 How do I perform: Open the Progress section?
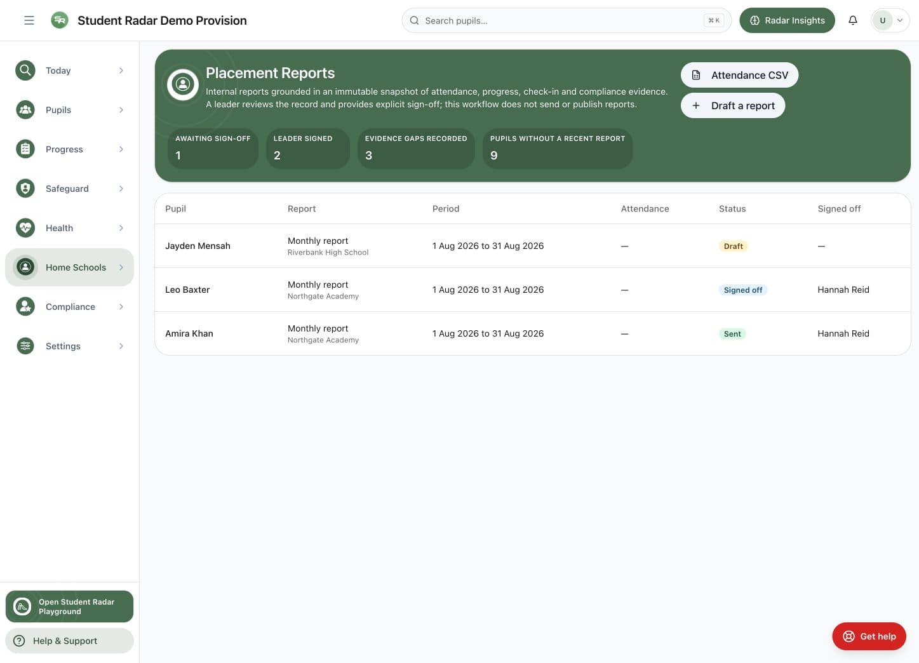(x=69, y=149)
